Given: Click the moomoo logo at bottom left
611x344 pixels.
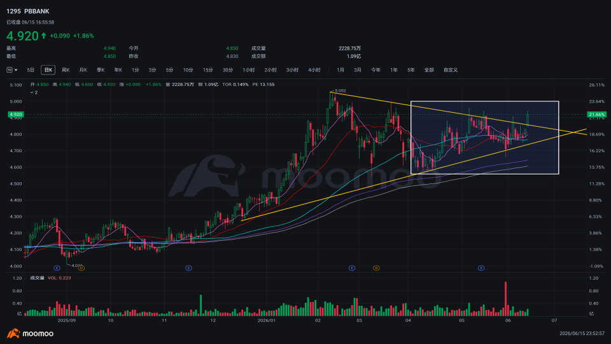Looking at the screenshot, I should click(30, 333).
